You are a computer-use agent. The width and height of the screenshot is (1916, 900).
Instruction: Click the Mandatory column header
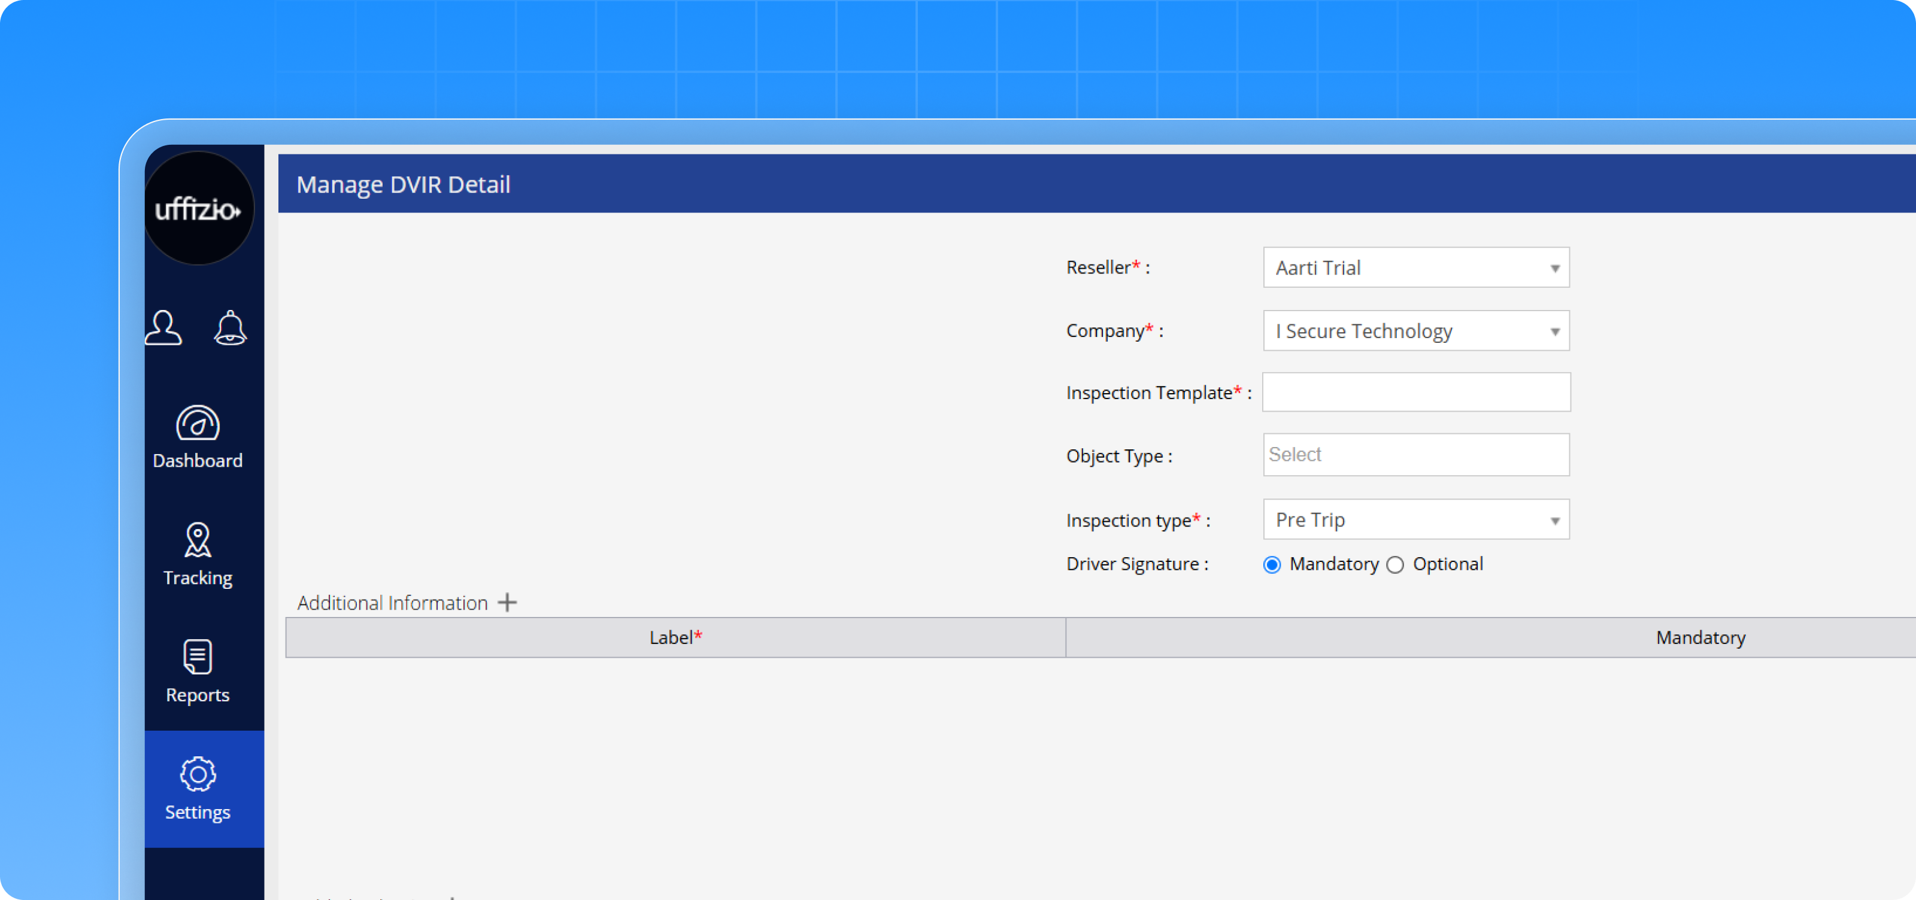click(1700, 638)
